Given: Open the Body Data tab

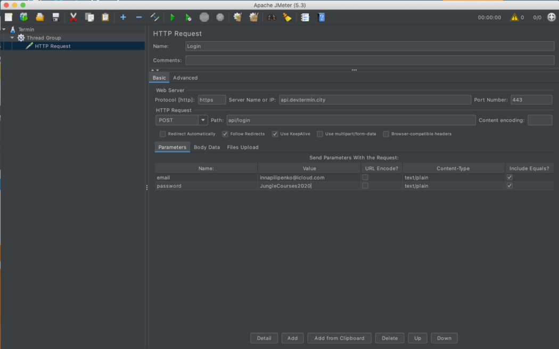Looking at the screenshot, I should [207, 147].
